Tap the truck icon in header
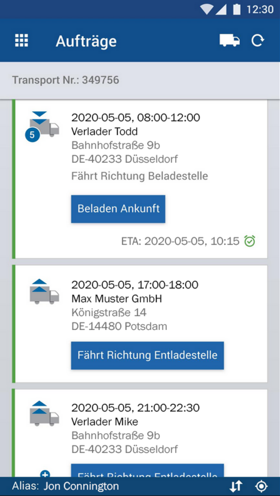This screenshot has width=280, height=496. tap(230, 40)
